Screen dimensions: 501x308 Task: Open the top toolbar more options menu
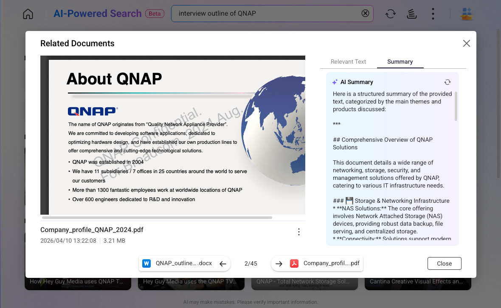(x=433, y=14)
